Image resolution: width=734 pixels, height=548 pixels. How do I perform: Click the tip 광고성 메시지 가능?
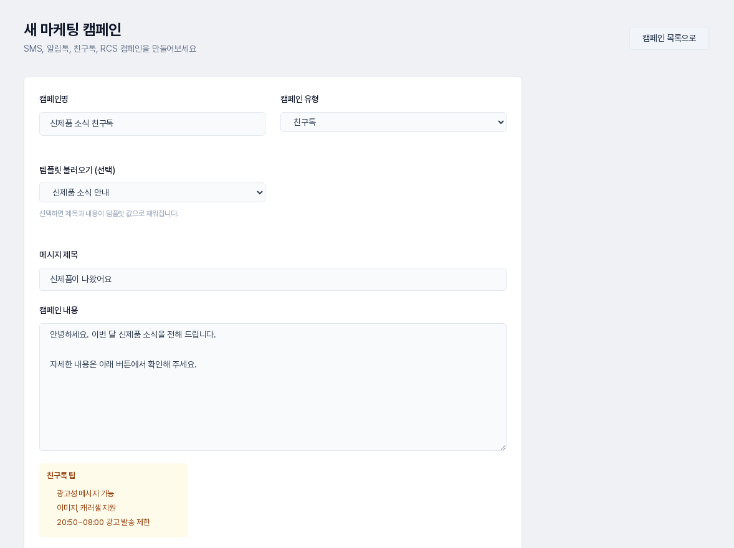coord(85,494)
